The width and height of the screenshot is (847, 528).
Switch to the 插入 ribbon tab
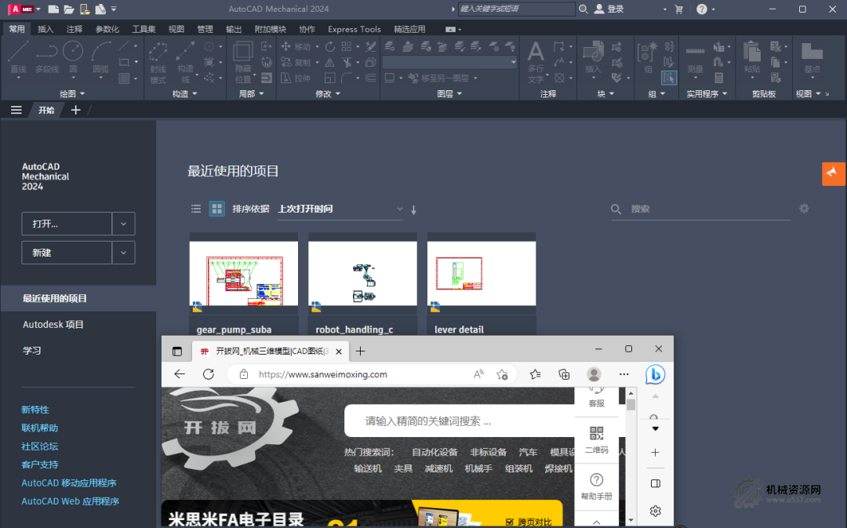[x=45, y=28]
